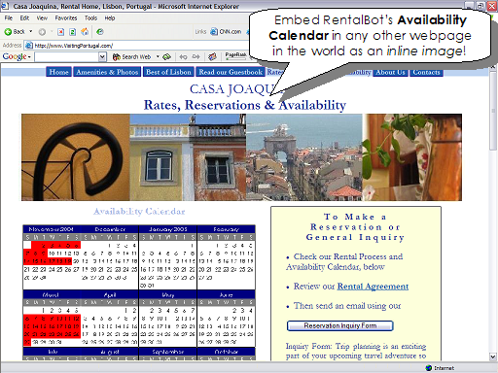The height and width of the screenshot is (373, 498).
Task: Click Google toolbar News icon
Action: [x=212, y=57]
